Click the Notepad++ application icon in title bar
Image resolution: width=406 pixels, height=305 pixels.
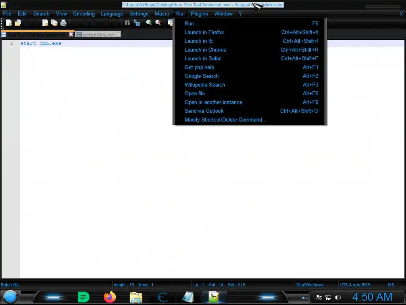(x=4, y=4)
